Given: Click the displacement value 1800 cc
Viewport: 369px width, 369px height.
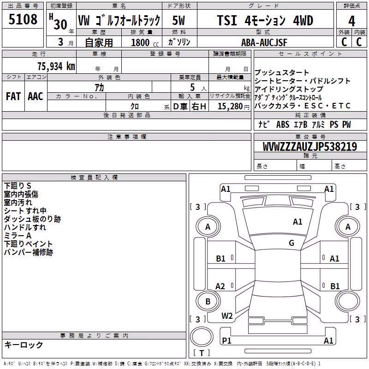Looking at the screenshot, I should (x=145, y=43).
